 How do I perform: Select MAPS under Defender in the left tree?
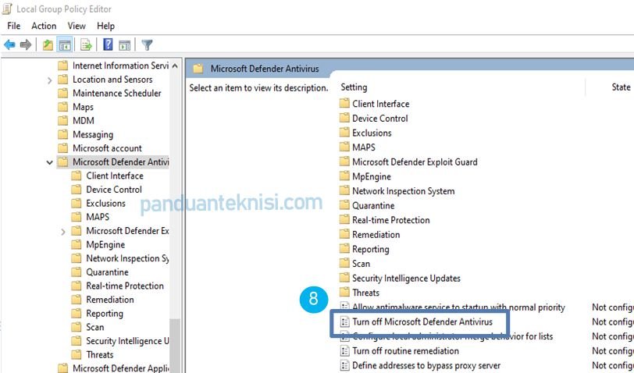98,217
